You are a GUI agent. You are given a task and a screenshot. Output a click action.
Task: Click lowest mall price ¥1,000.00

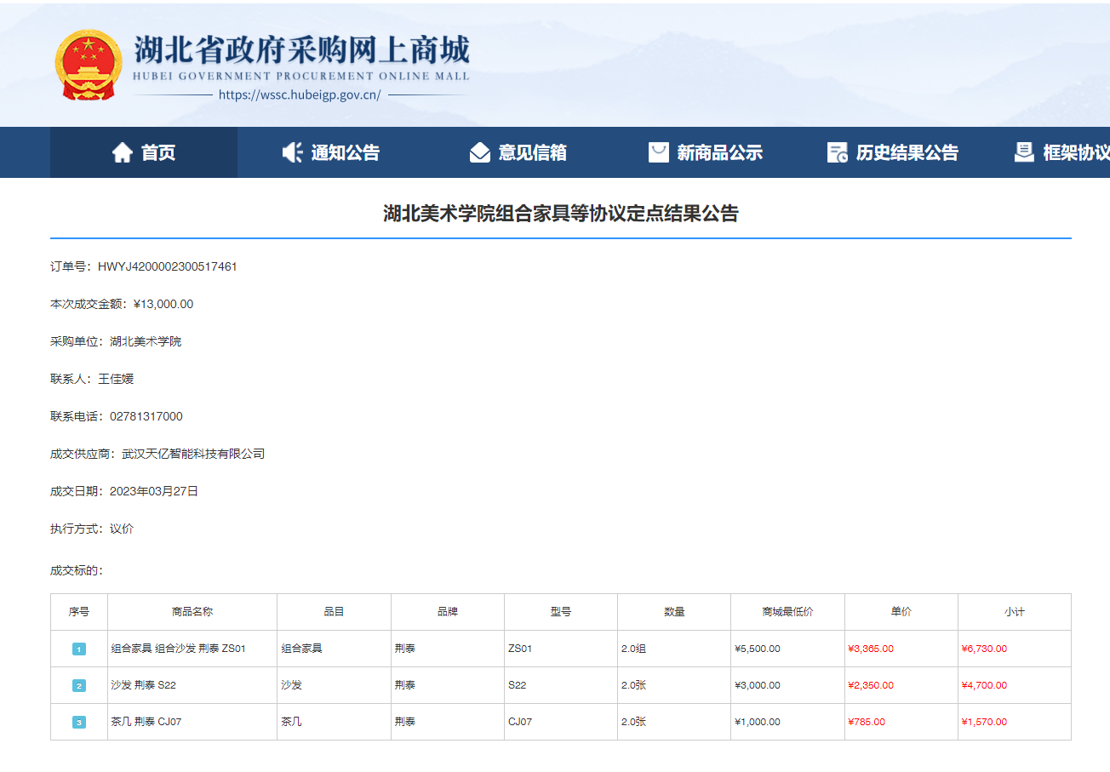click(x=758, y=722)
